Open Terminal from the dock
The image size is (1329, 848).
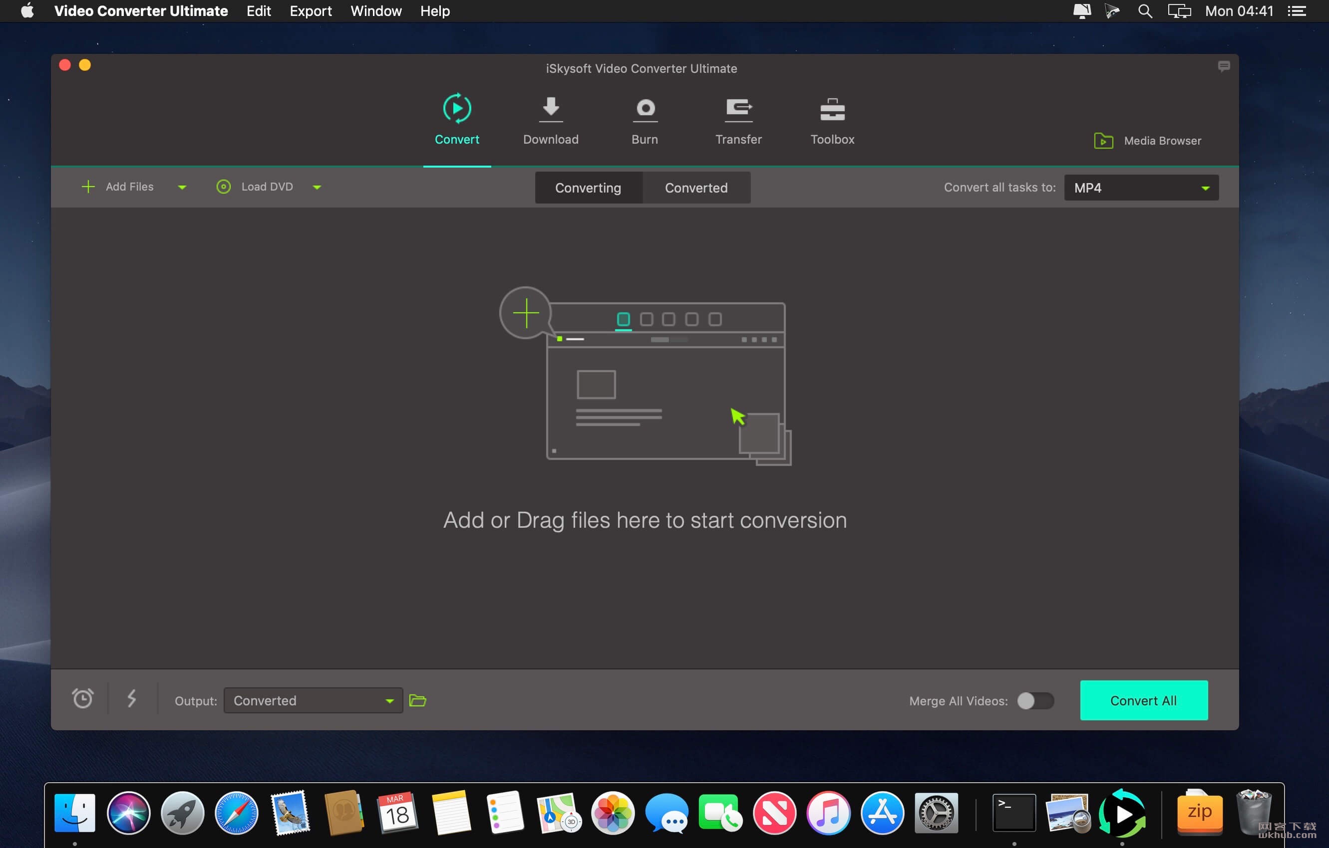[x=1014, y=812]
